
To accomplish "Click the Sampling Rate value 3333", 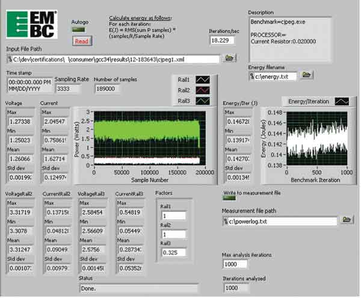I will [x=68, y=88].
